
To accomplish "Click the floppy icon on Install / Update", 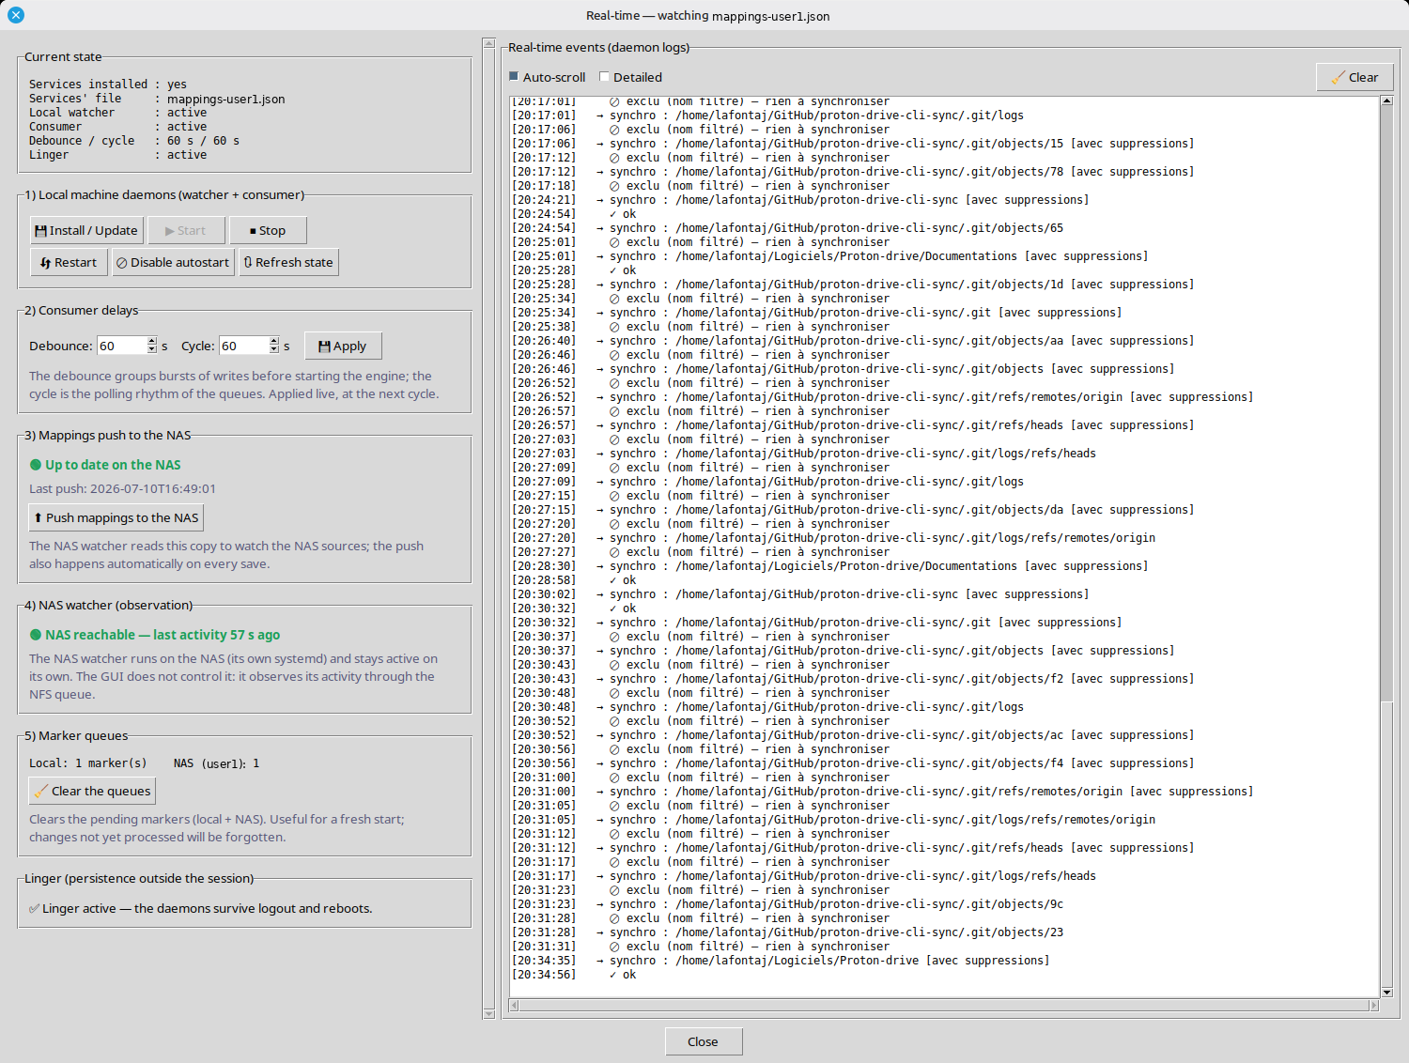I will (x=40, y=231).
